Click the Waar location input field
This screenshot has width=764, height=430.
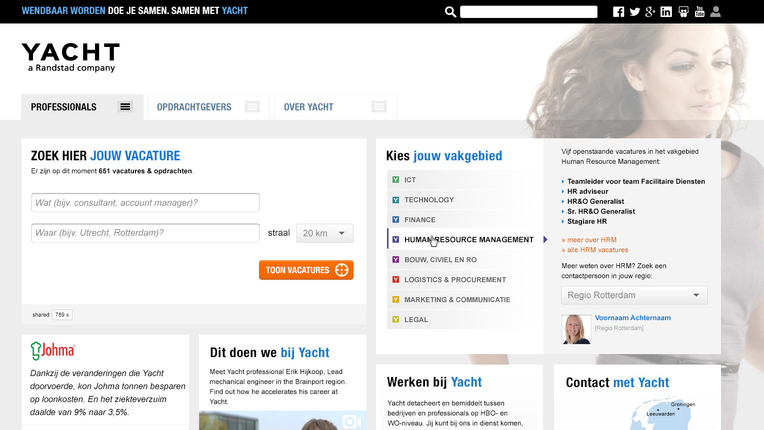tap(145, 233)
